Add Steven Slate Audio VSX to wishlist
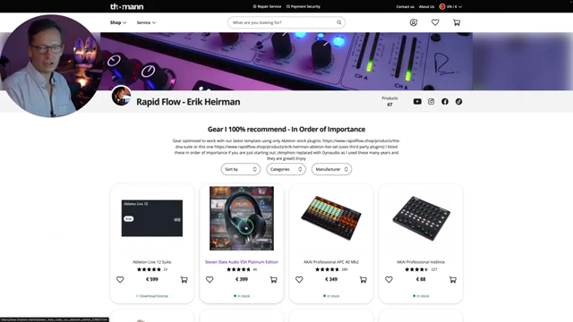 pyautogui.click(x=210, y=280)
